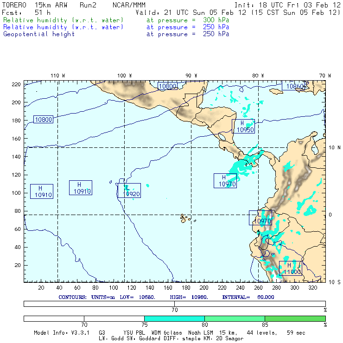Click the '10800' contour label over Mexico

167,86
